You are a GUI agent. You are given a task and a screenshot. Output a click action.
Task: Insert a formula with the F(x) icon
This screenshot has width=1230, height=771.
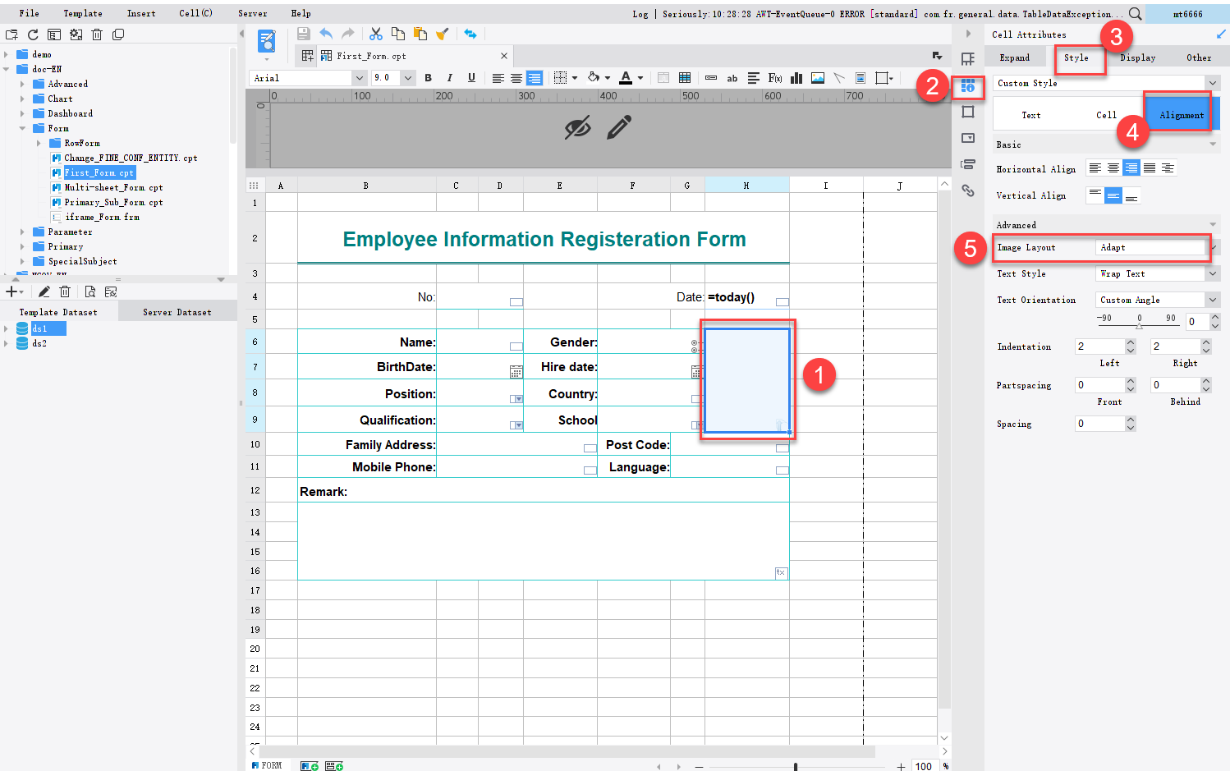coord(775,78)
